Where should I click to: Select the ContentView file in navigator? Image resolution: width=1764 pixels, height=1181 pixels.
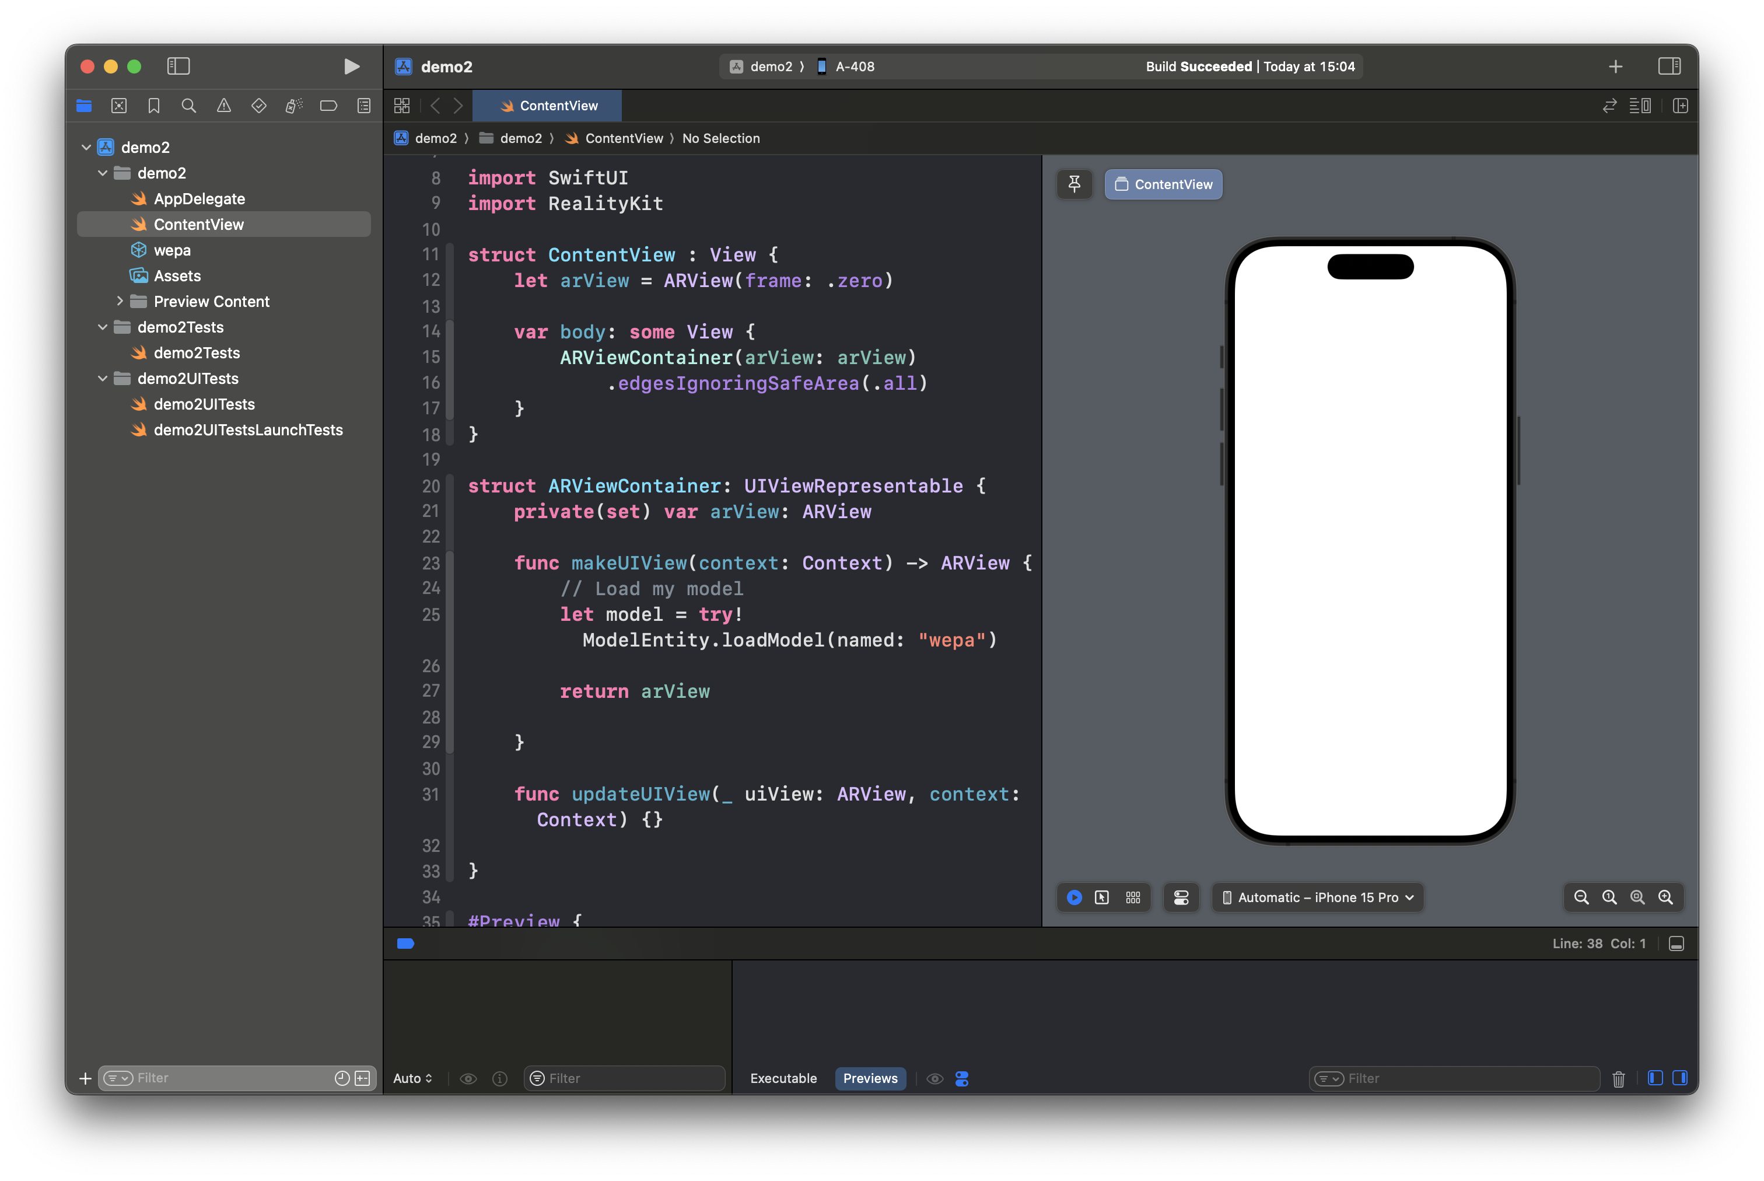[223, 225]
